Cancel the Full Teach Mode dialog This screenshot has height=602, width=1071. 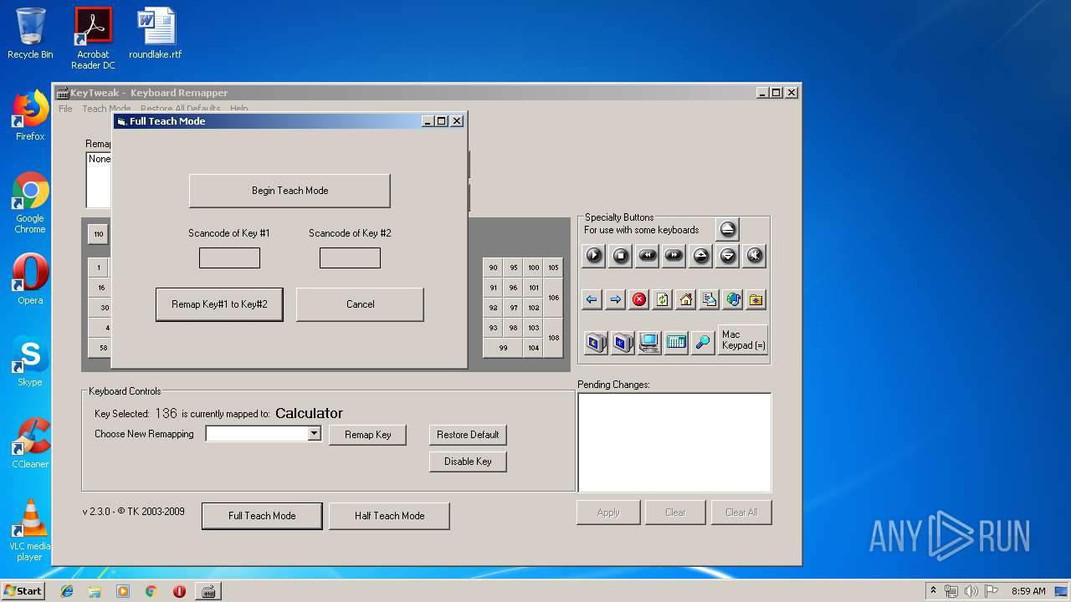tap(360, 304)
